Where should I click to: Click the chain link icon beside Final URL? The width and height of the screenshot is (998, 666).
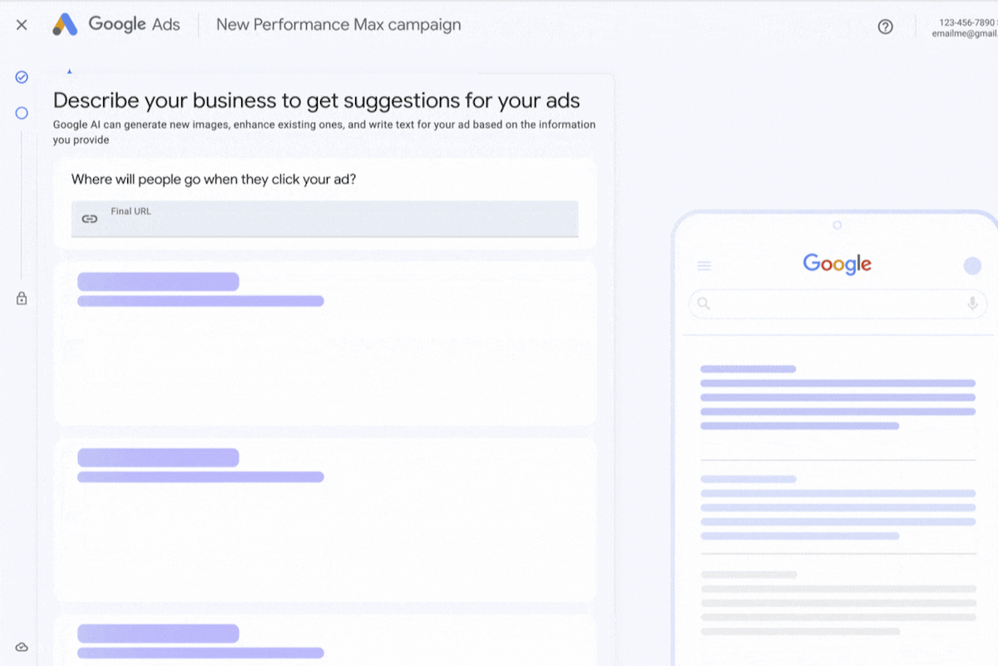[90, 219]
